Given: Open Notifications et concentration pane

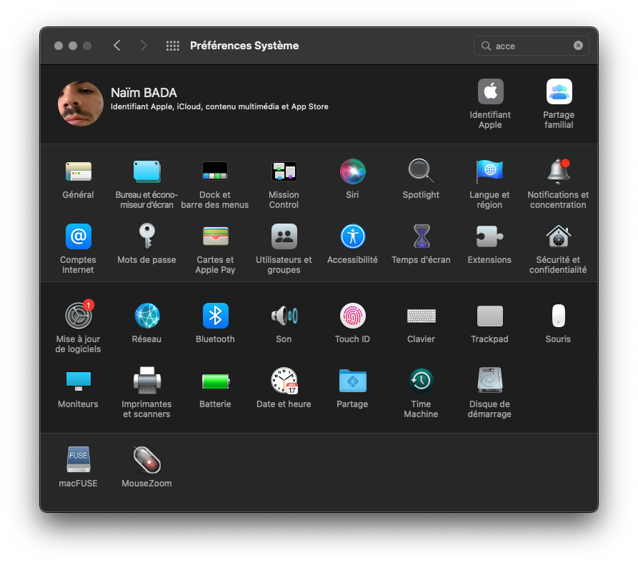Looking at the screenshot, I should 558,171.
